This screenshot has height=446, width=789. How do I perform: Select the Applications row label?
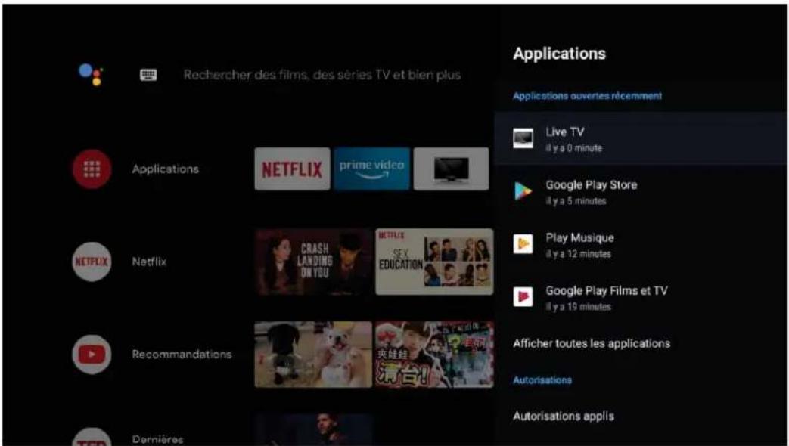click(165, 169)
